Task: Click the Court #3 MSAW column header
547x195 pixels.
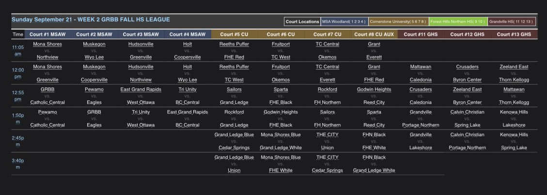Action: (x=141, y=34)
